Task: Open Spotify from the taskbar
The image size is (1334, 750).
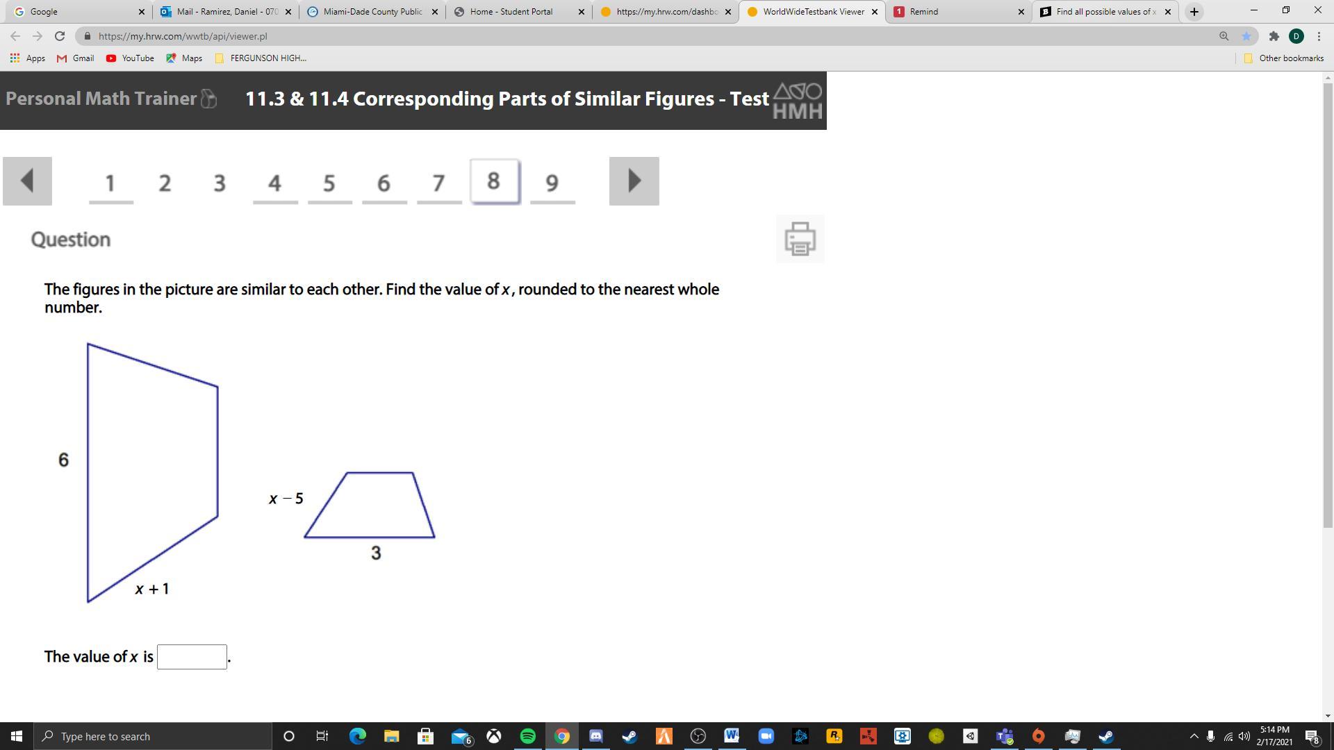Action: tap(527, 736)
